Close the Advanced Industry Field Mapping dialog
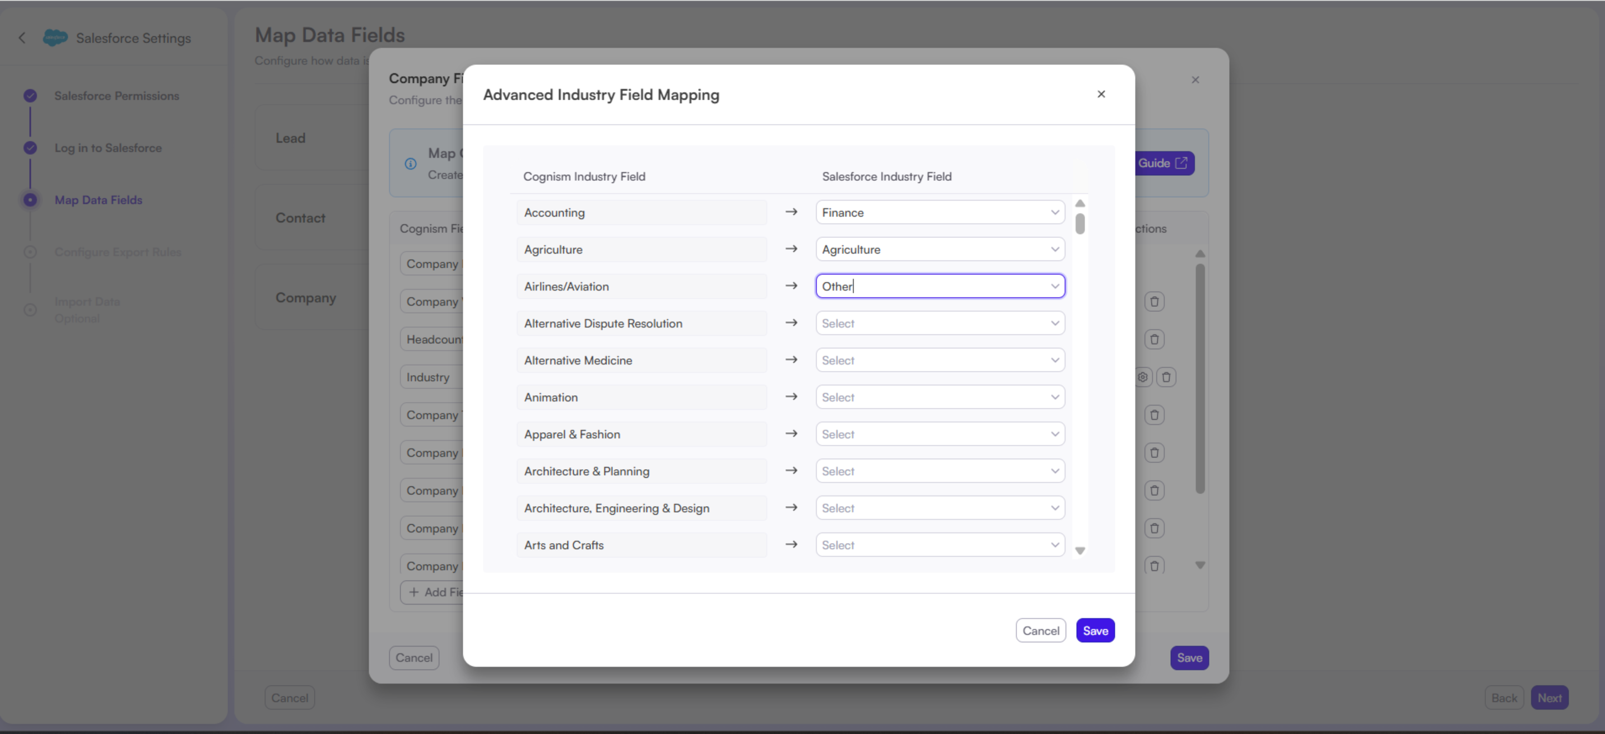The width and height of the screenshot is (1605, 734). (x=1101, y=94)
